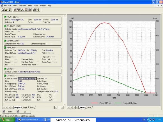
Task: Click the Help question mark icon
Action: click(38, 10)
